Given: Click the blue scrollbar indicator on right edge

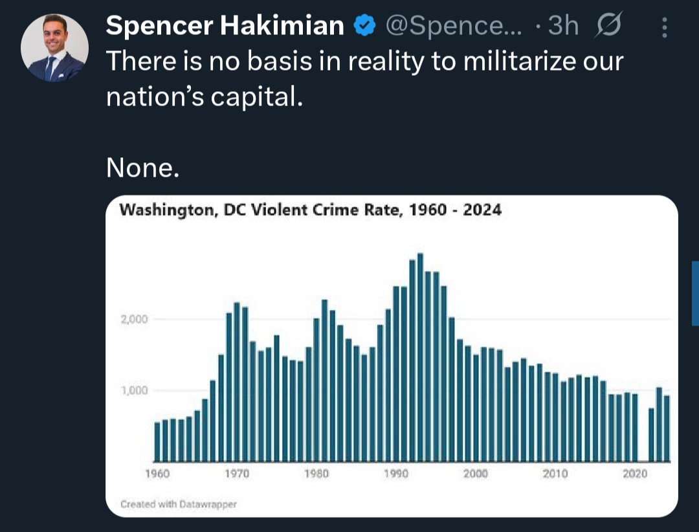Looking at the screenshot, I should coord(695,293).
